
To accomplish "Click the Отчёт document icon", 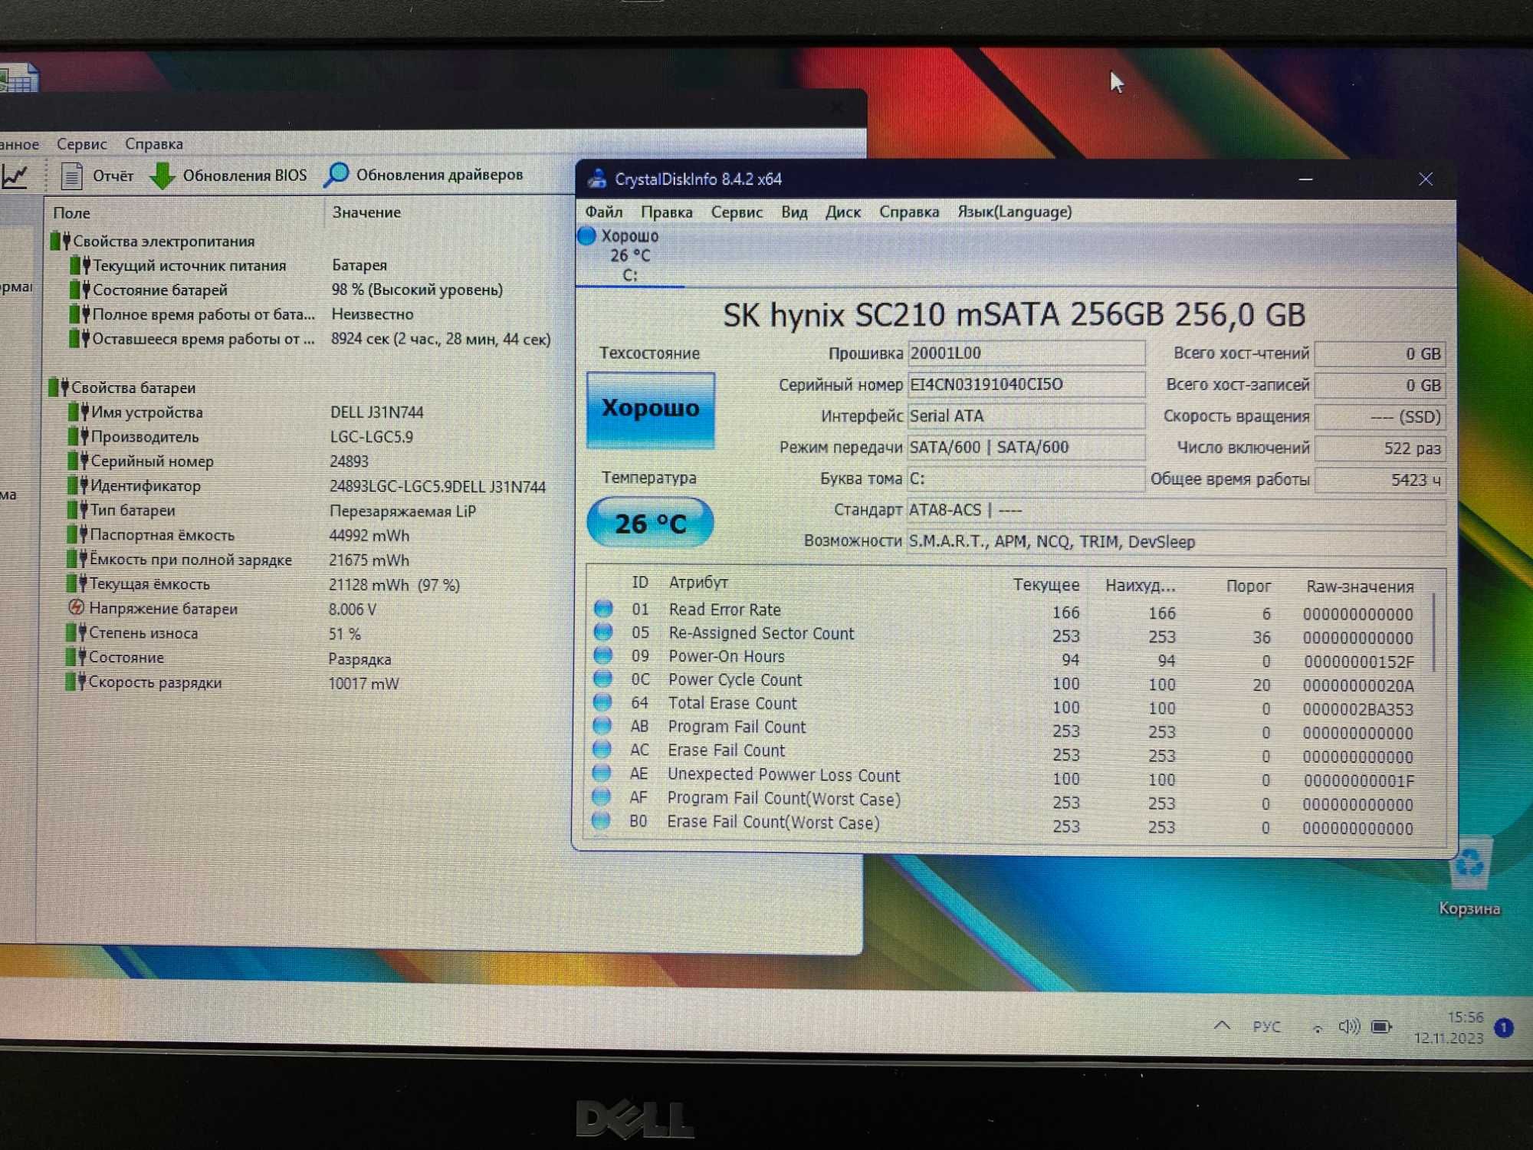I will click(x=71, y=176).
